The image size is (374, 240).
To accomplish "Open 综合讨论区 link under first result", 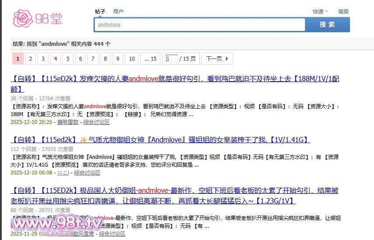I will 97,122.
